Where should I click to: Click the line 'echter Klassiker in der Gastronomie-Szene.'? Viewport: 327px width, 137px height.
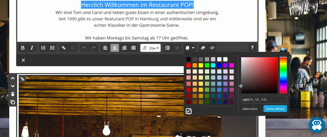[137, 25]
